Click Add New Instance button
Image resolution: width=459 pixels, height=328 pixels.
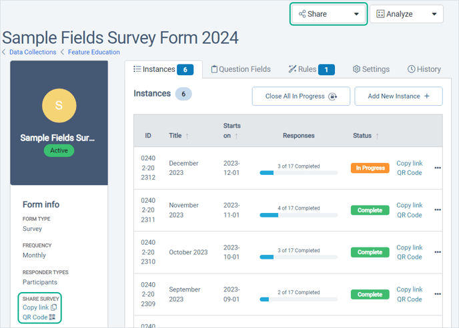398,96
